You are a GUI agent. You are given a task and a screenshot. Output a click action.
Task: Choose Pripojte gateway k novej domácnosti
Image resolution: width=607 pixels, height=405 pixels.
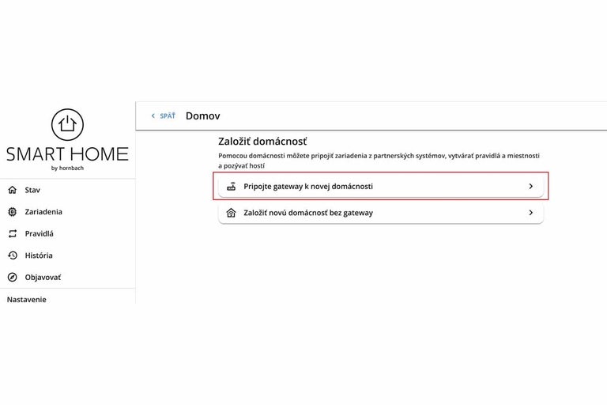308,187
